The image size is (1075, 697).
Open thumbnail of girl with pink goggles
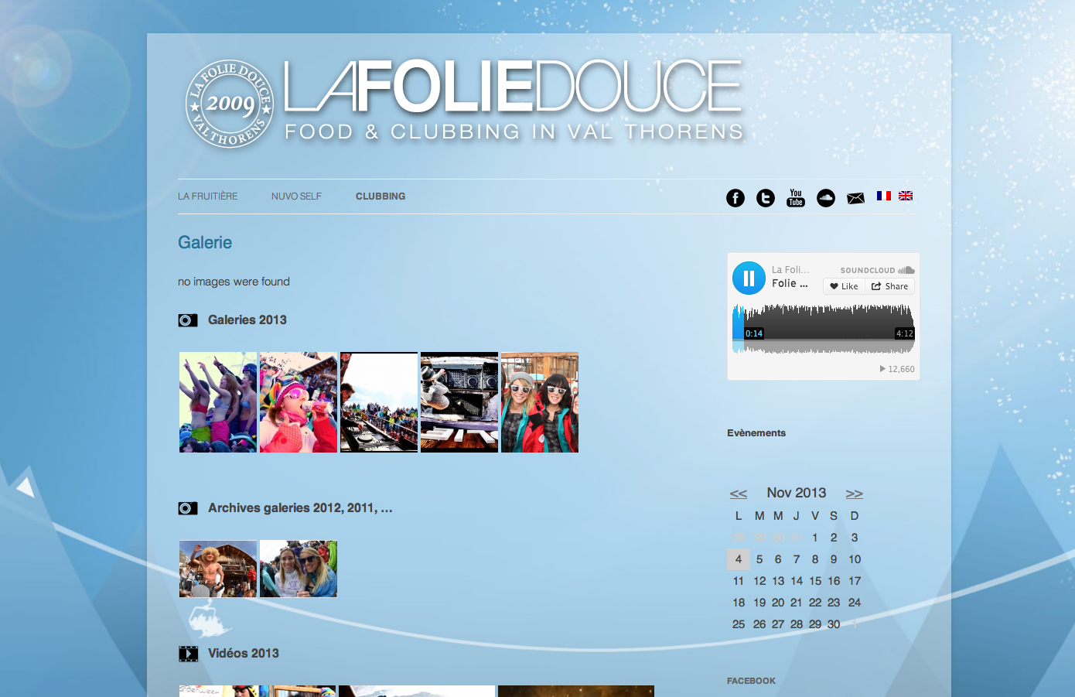299,402
